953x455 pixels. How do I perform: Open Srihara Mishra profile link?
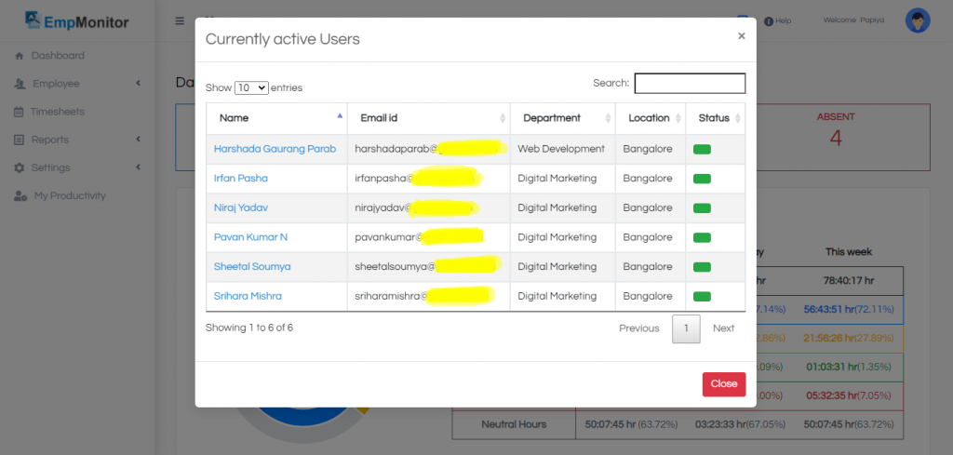[x=248, y=296]
